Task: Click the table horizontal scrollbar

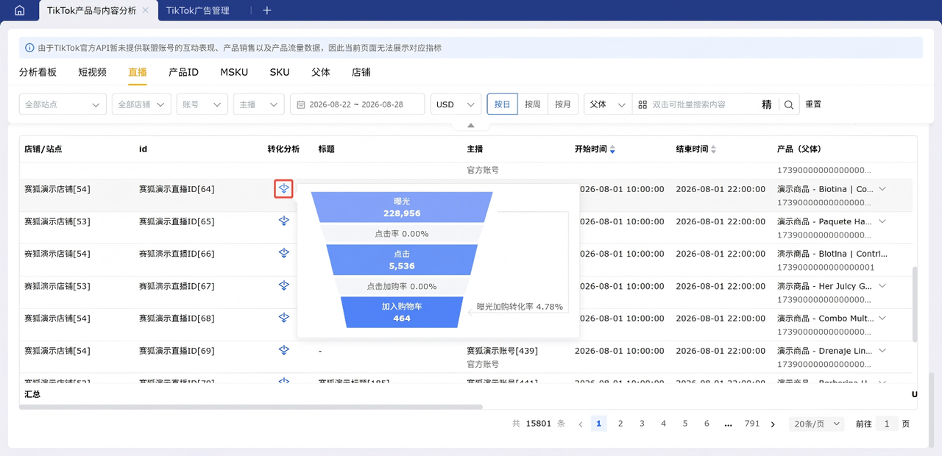Action: pos(250,407)
